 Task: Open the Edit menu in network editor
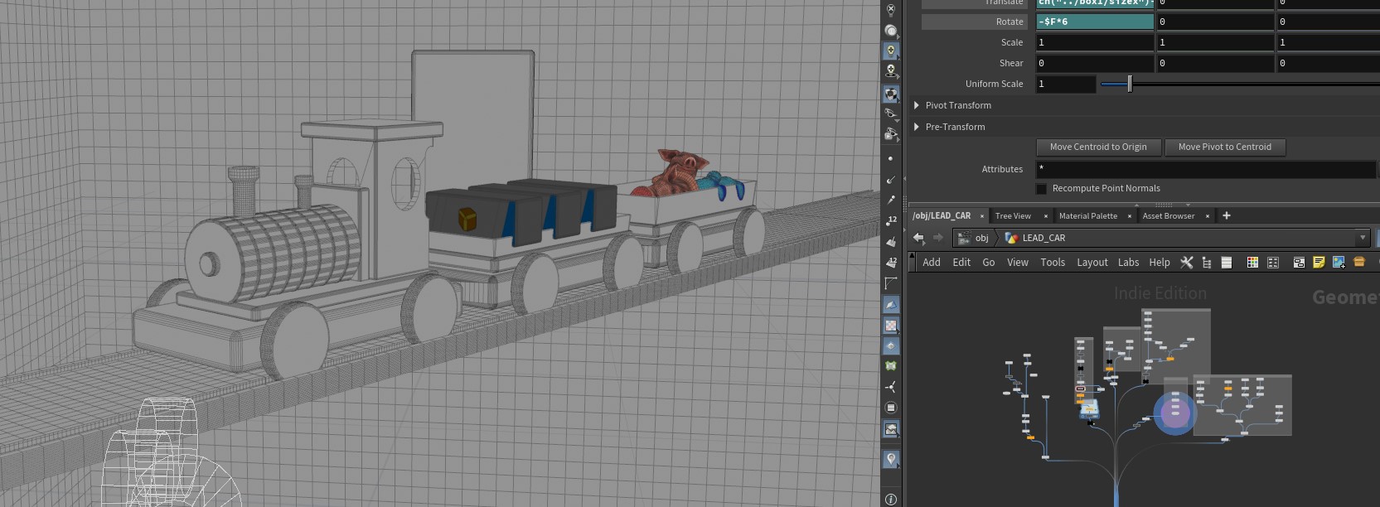(961, 263)
